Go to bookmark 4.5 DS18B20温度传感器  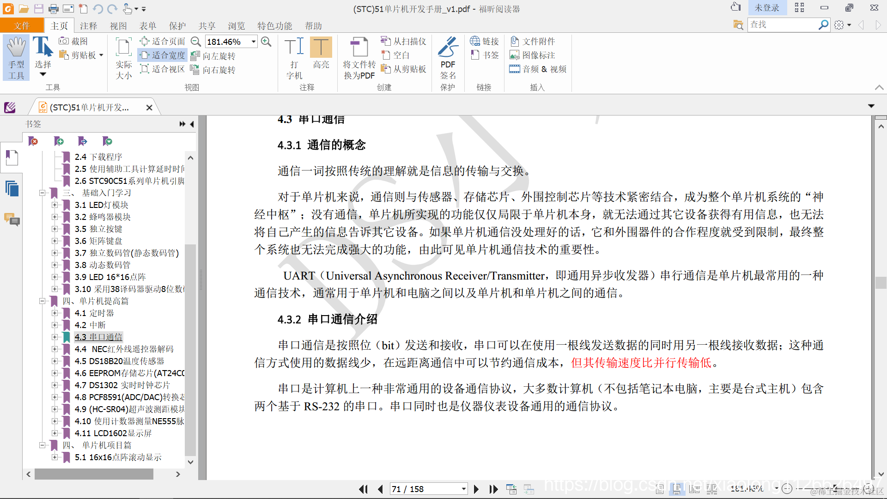[119, 361]
